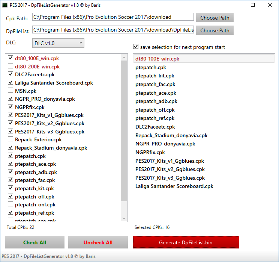Click the Uncheck All button

[98, 242]
